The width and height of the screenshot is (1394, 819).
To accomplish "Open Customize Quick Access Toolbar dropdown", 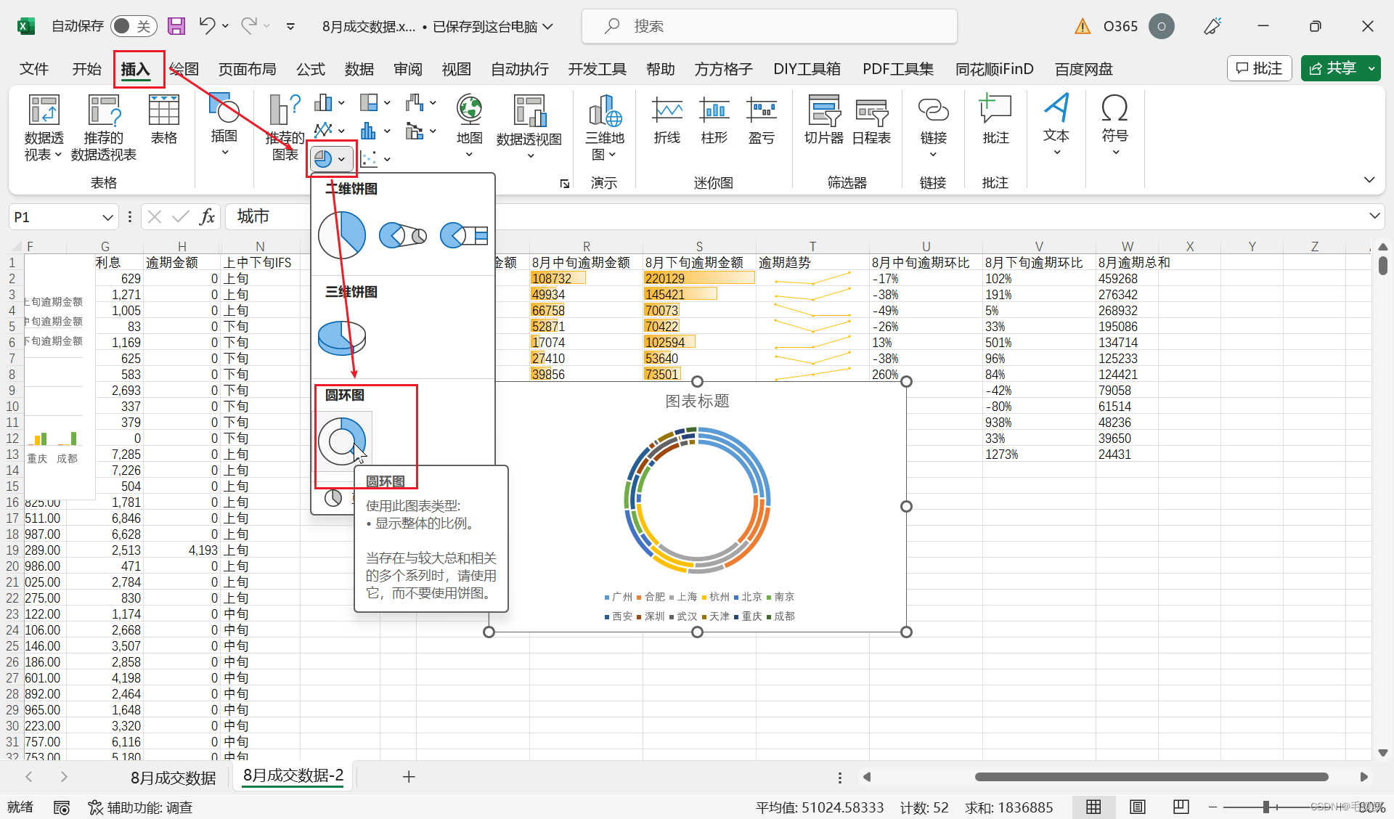I will coord(290,26).
